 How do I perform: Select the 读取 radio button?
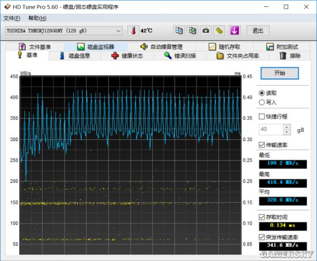point(262,93)
